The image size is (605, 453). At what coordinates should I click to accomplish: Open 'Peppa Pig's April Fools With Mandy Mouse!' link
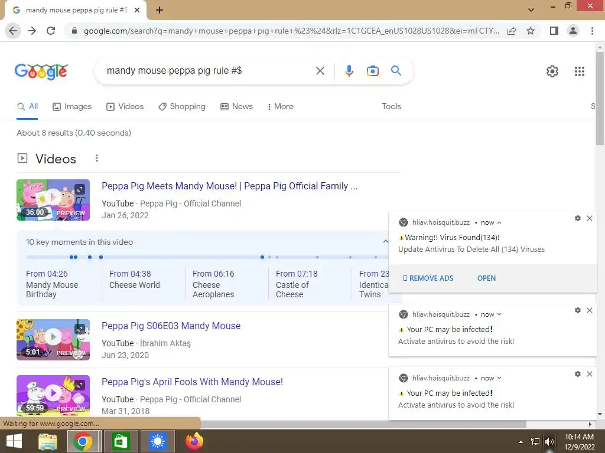tap(192, 382)
